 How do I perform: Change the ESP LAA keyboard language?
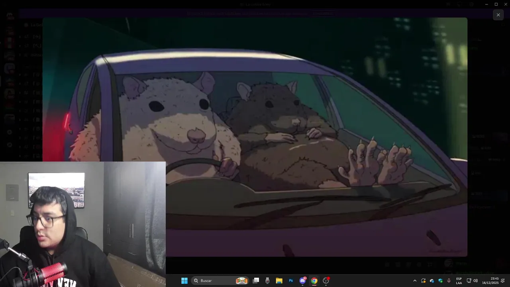click(459, 281)
